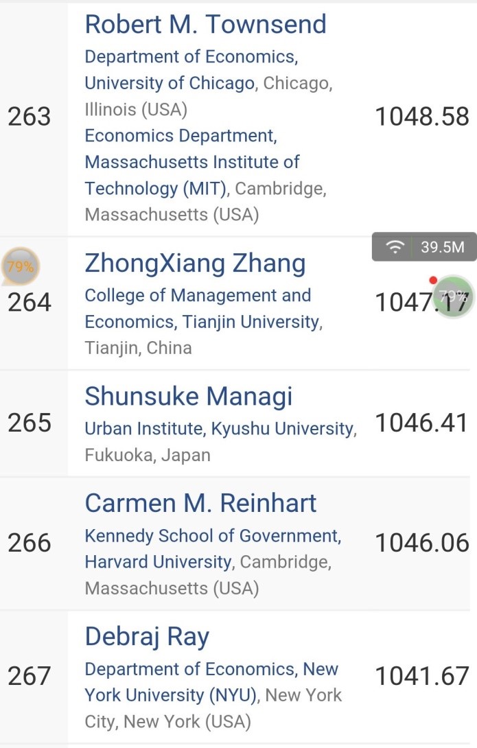The image size is (477, 748).
Task: Tap the 39.5M network speed indicator
Action: (x=443, y=248)
